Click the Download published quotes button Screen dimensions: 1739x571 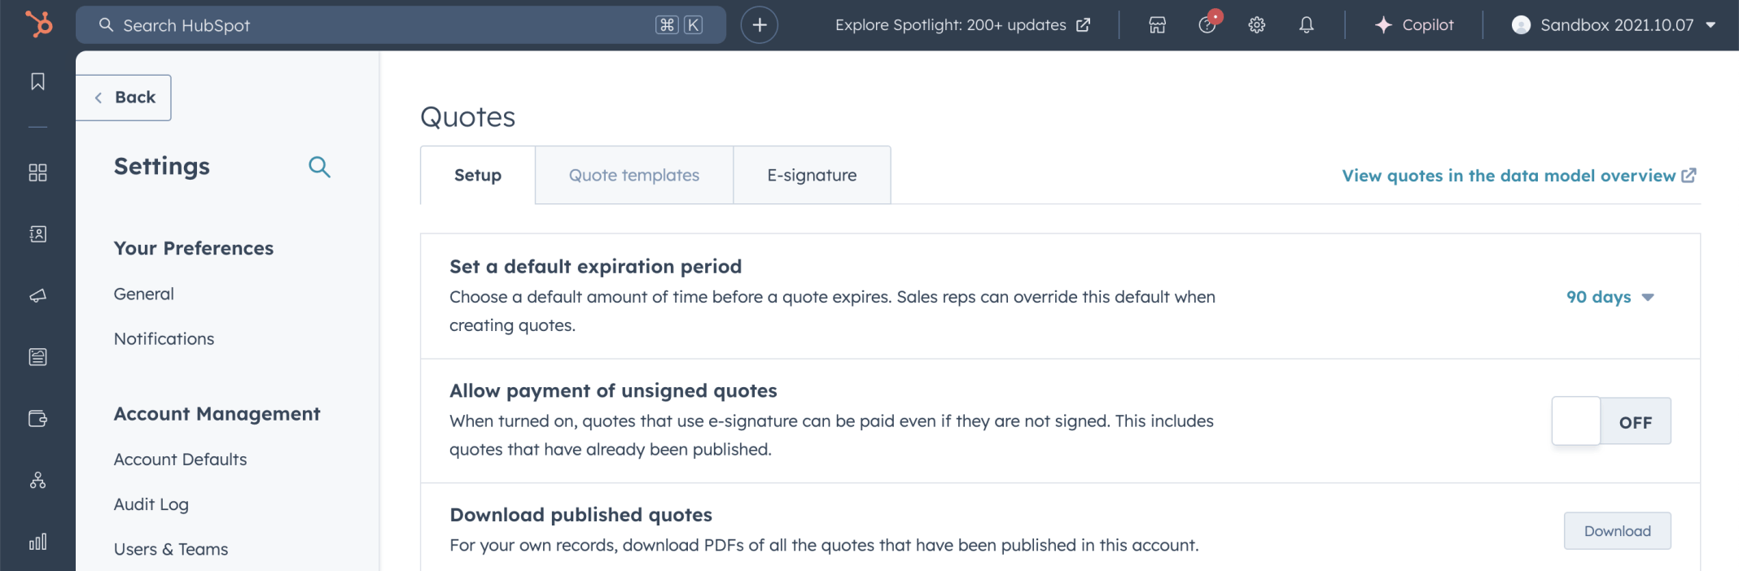pyautogui.click(x=1617, y=531)
